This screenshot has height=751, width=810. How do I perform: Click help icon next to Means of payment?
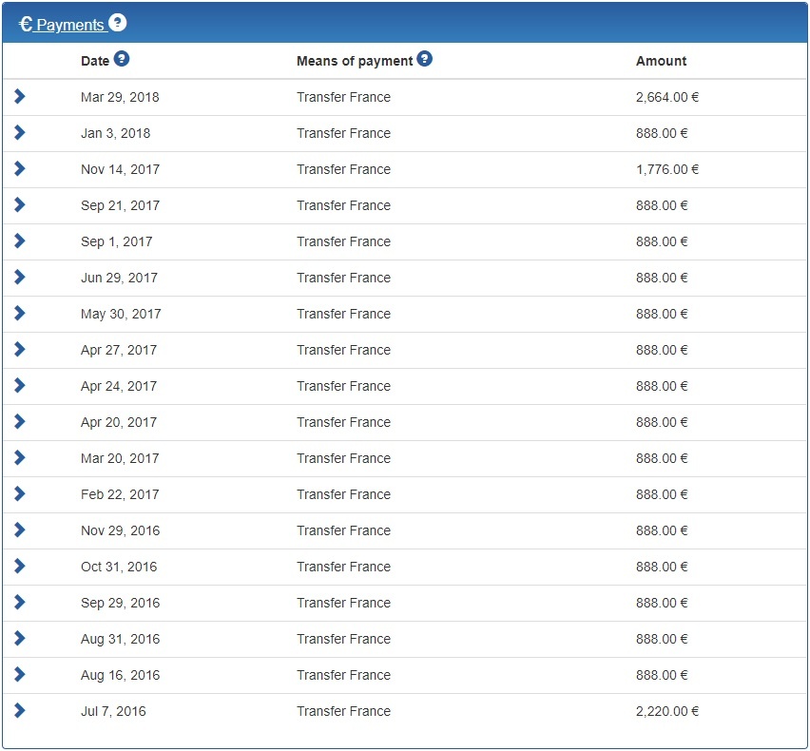point(425,59)
